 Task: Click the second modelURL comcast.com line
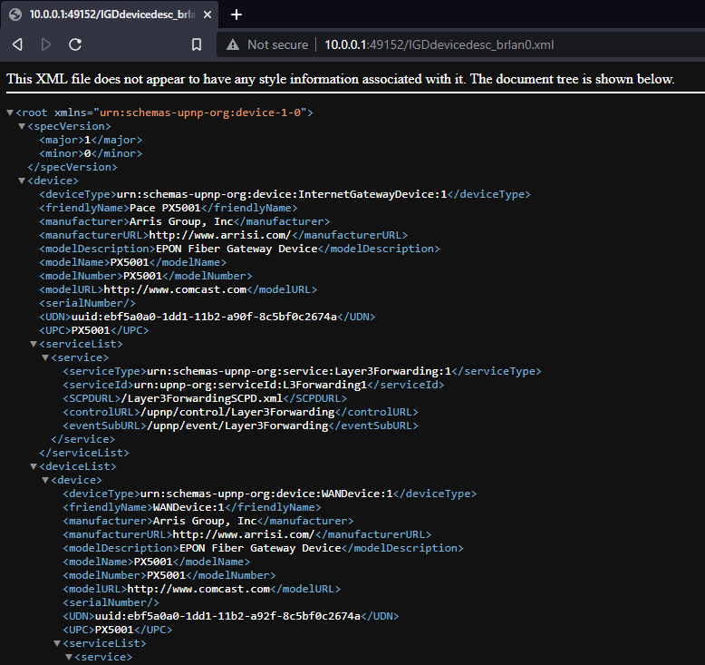coord(202,589)
